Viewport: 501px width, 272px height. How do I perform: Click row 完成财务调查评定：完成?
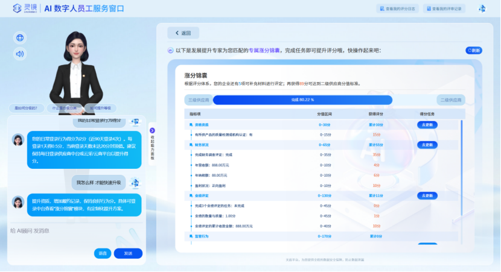321,155
